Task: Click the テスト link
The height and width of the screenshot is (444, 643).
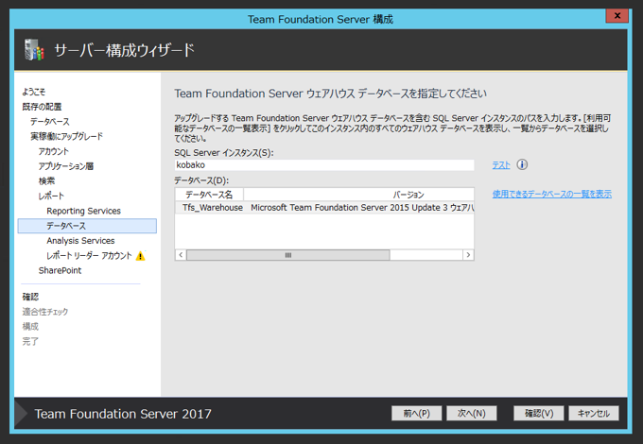Action: (x=501, y=165)
